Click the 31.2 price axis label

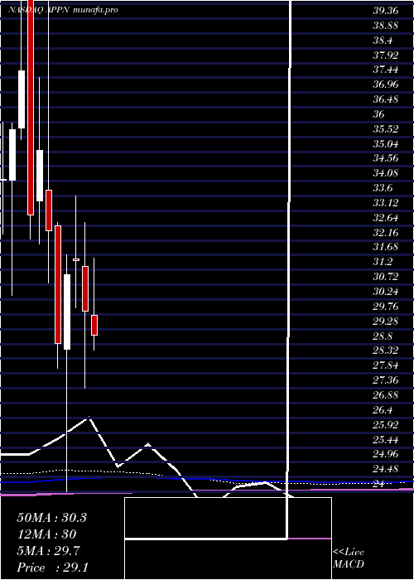pos(383,262)
